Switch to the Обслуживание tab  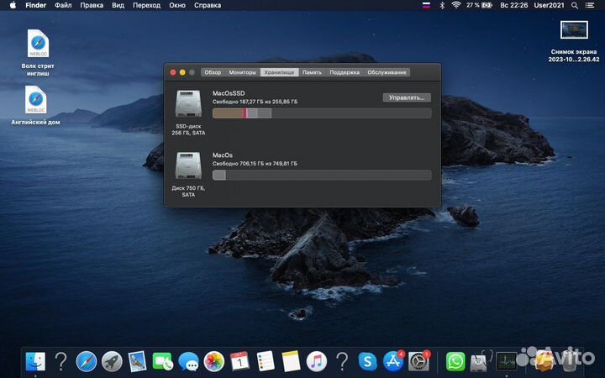(387, 72)
